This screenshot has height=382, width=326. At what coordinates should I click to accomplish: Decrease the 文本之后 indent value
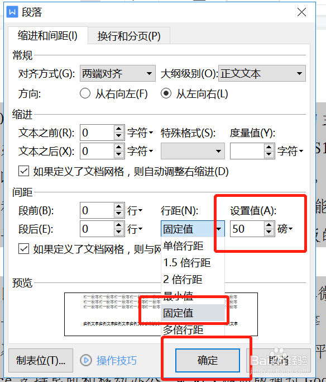pos(119,155)
